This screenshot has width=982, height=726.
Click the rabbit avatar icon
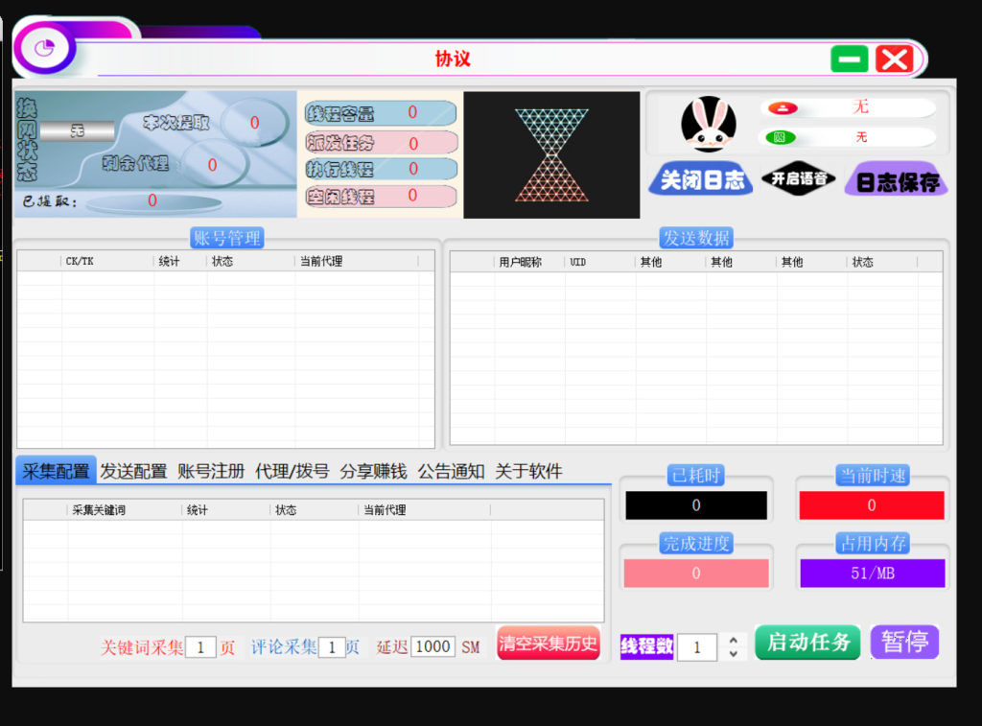point(709,124)
